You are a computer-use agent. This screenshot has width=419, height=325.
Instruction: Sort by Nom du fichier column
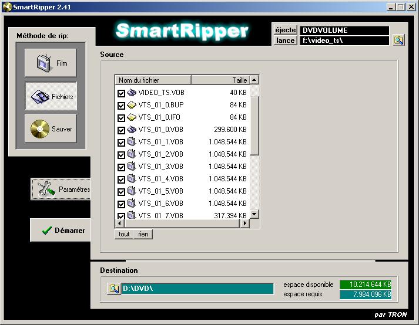tap(153, 80)
